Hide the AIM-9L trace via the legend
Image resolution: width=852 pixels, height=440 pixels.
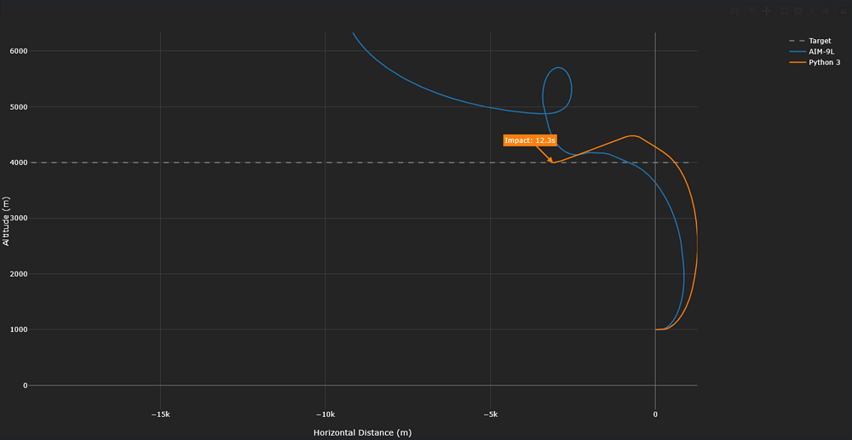coord(819,51)
